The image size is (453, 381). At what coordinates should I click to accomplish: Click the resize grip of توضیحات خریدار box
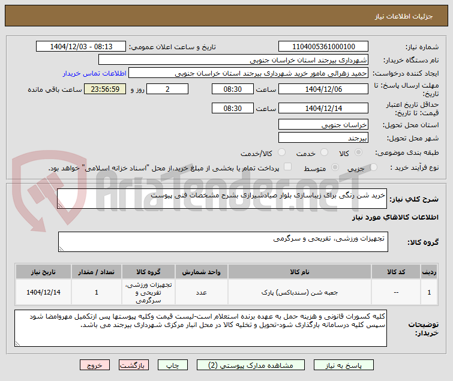pos(17,343)
